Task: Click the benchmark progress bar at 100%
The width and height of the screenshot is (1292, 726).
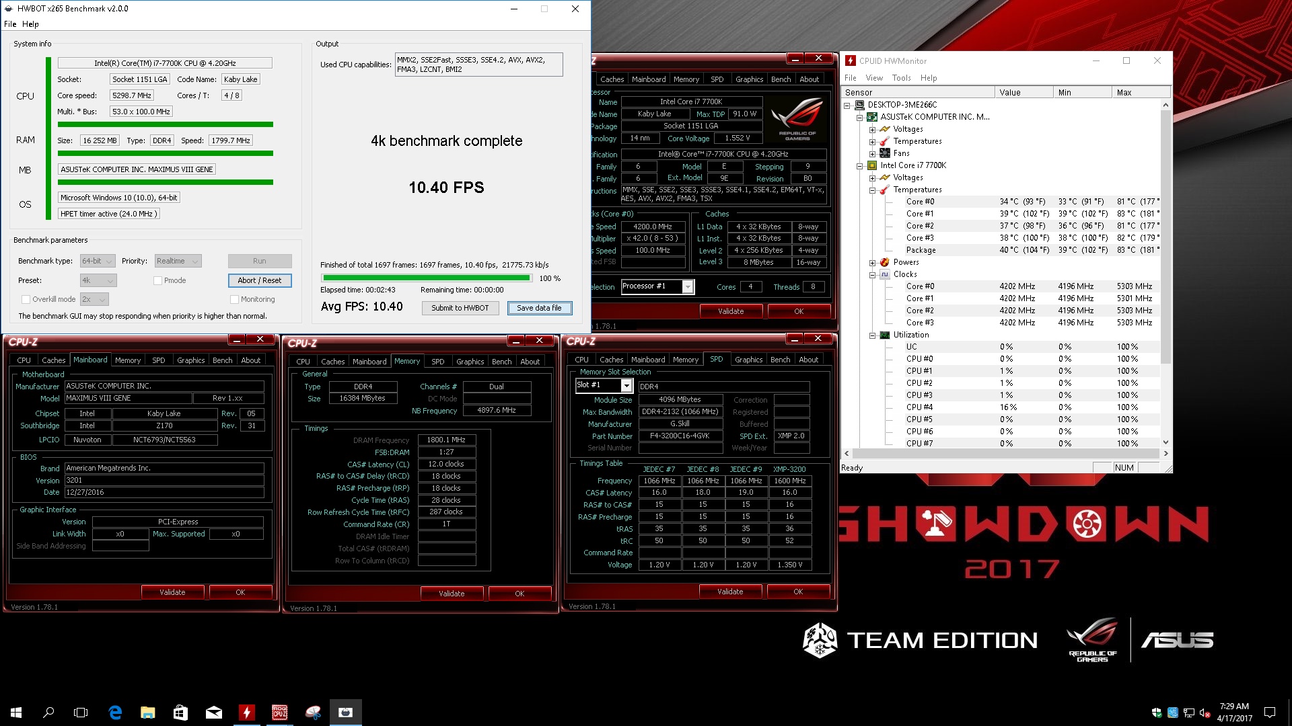Action: pos(427,278)
